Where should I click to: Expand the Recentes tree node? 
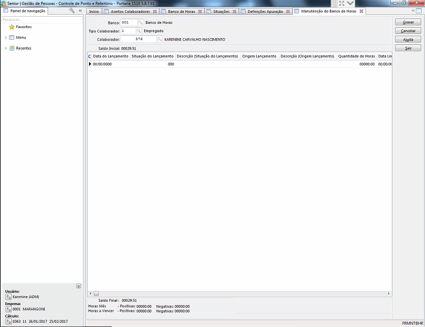[x=6, y=48]
